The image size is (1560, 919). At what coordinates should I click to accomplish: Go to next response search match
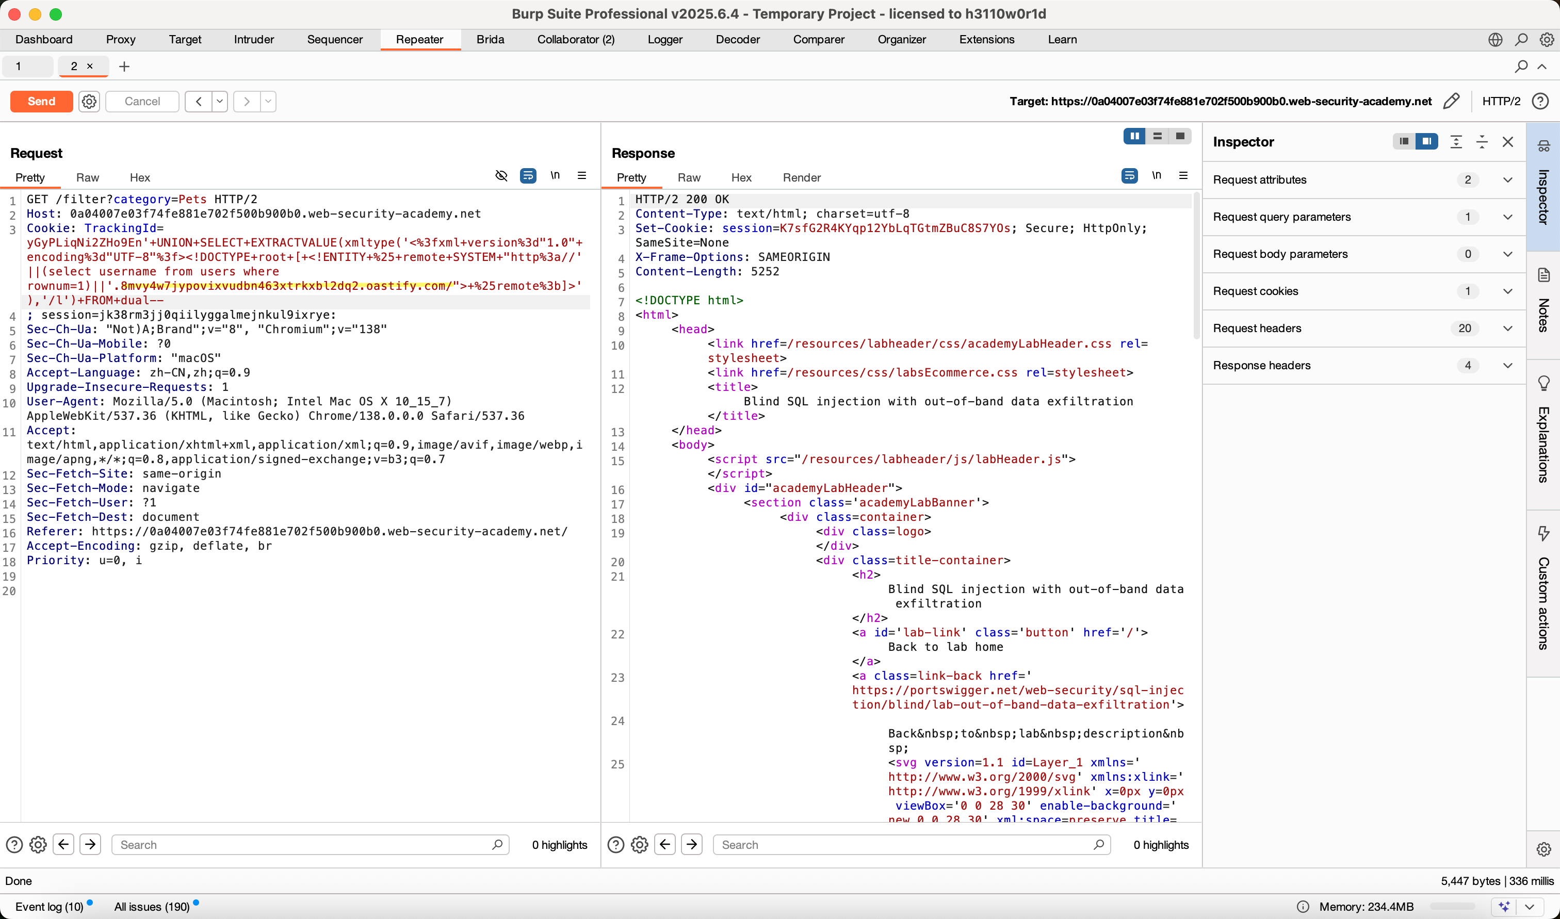(692, 844)
